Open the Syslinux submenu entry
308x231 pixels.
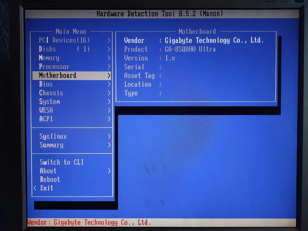[72, 136]
